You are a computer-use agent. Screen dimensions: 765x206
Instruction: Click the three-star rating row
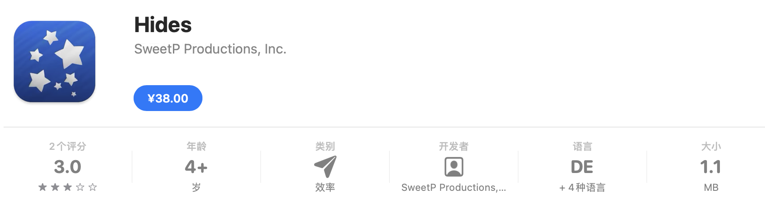point(67,187)
